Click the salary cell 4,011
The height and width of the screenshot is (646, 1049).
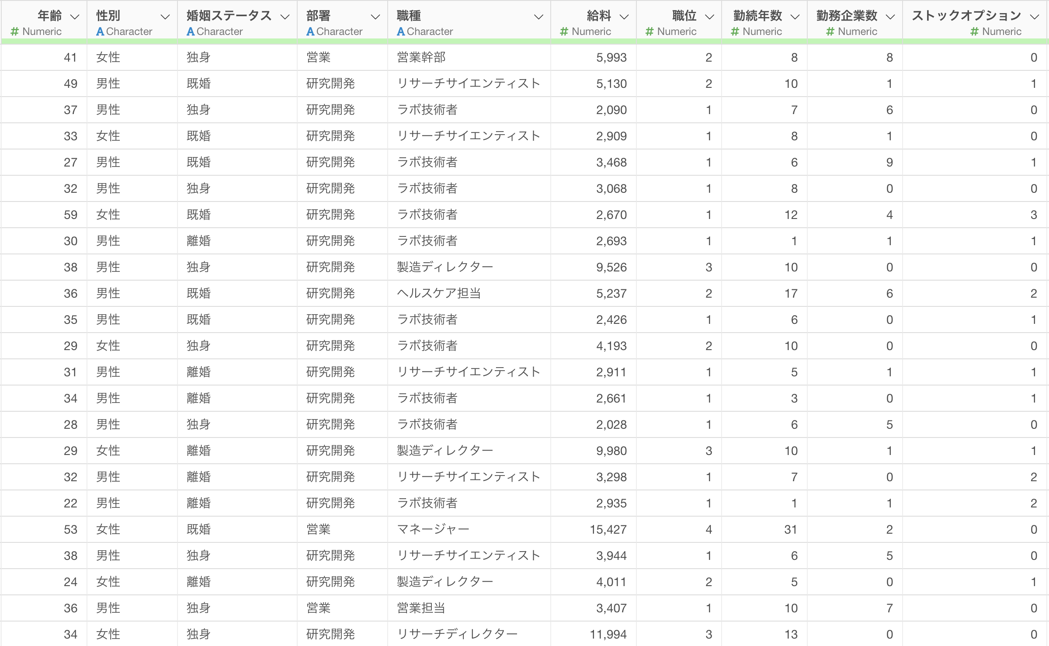pyautogui.click(x=594, y=582)
